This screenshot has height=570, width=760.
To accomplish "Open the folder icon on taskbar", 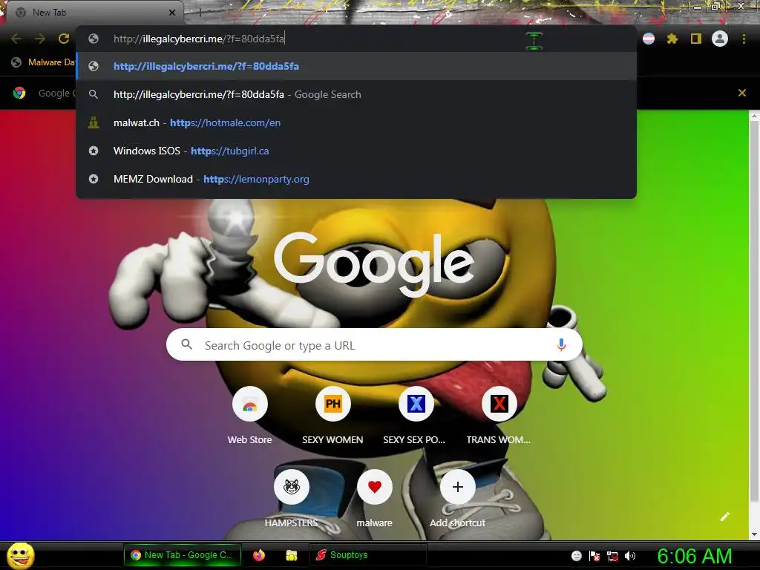I will (x=291, y=555).
